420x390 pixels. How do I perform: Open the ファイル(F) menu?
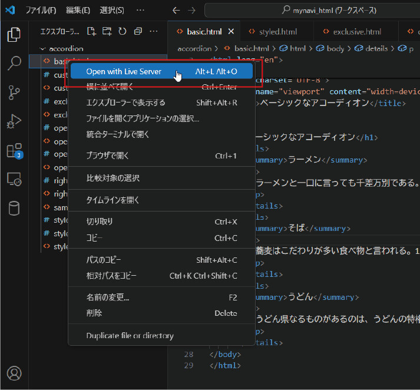[x=41, y=10]
